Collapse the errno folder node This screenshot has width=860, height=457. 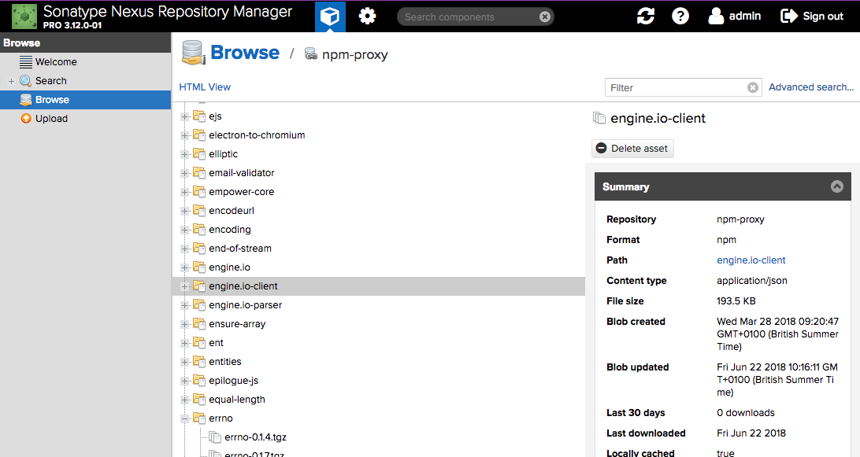[x=185, y=418]
